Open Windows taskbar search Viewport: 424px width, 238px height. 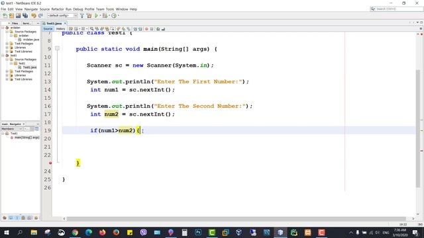tap(20, 232)
